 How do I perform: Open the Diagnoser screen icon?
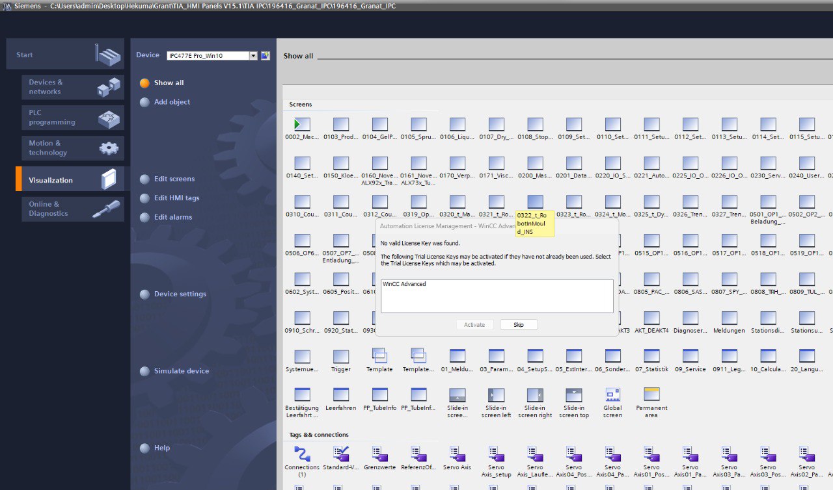click(x=690, y=318)
